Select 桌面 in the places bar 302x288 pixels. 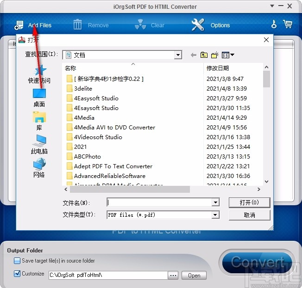[39, 98]
